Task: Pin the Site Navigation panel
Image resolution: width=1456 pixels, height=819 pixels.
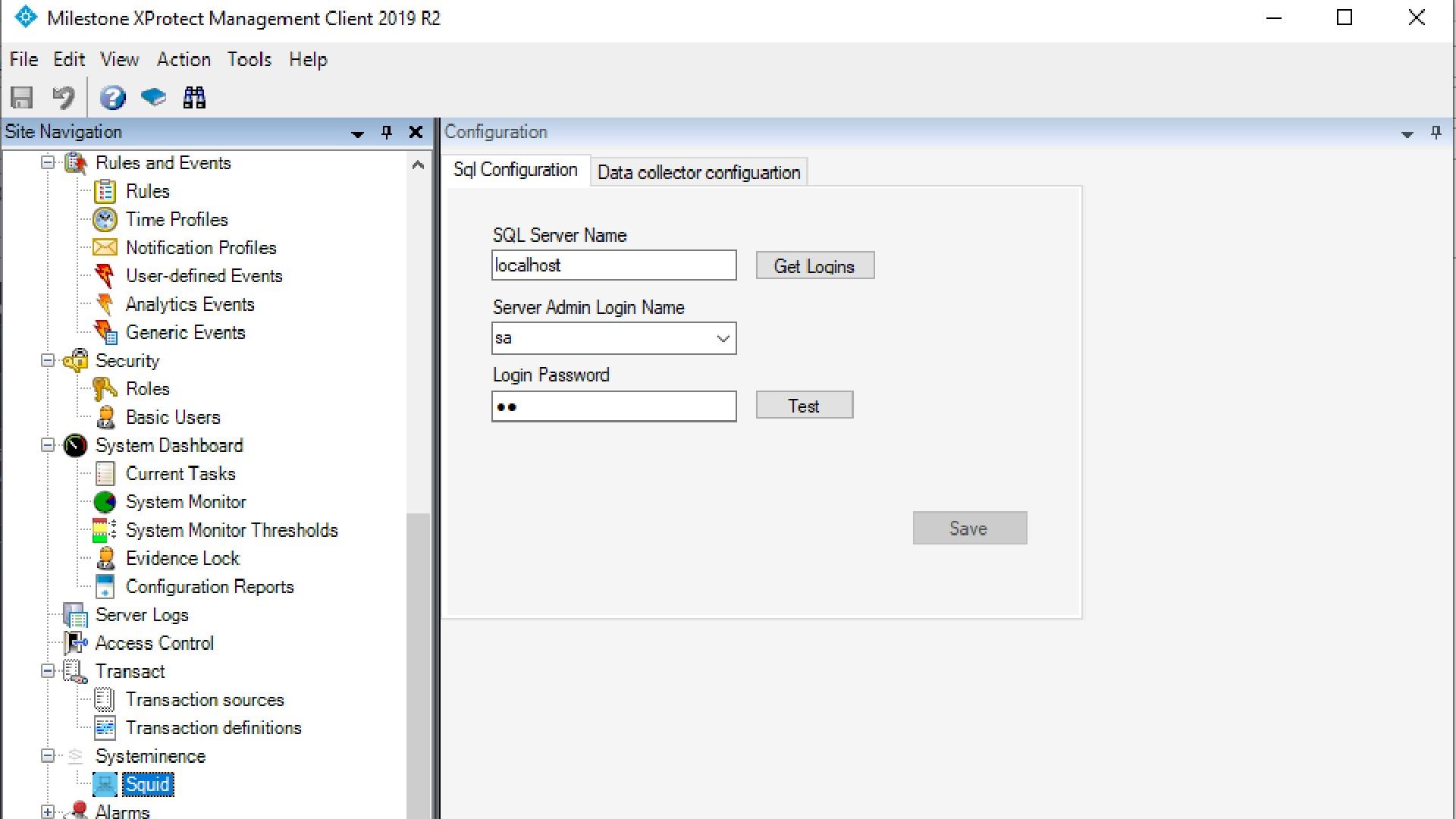Action: 387,132
